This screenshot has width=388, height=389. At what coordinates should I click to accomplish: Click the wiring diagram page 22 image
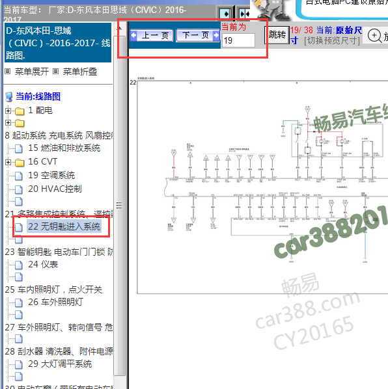262,187
